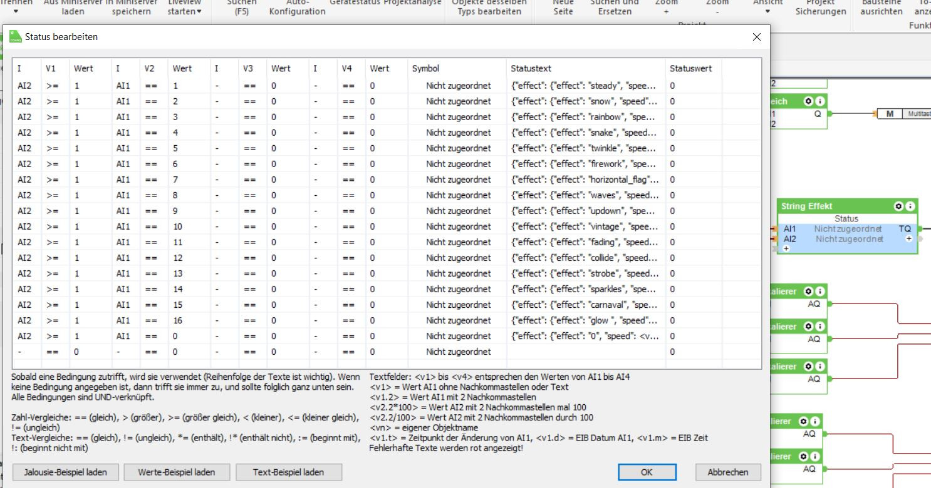The width and height of the screenshot is (931, 488).
Task: Select the "snake" effect status text cell
Action: 586,133
